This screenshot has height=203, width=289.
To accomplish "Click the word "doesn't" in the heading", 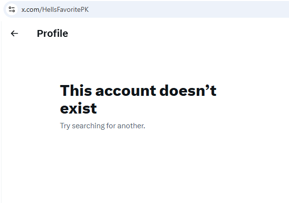I will (x=188, y=91).
